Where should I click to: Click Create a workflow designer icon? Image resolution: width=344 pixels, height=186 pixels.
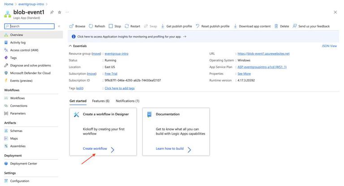pyautogui.click(x=76, y=114)
